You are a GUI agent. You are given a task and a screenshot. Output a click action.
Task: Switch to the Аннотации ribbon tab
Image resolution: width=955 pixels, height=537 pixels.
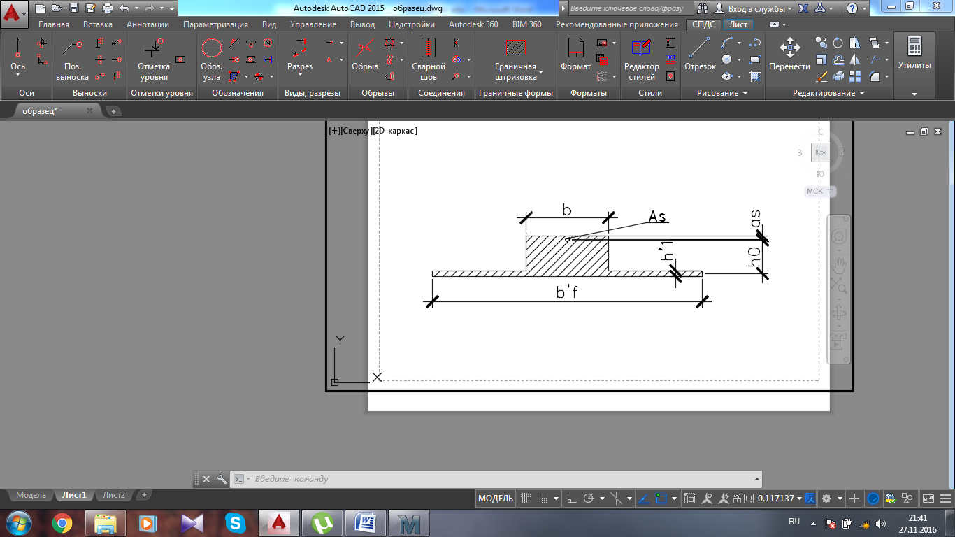[x=148, y=24]
